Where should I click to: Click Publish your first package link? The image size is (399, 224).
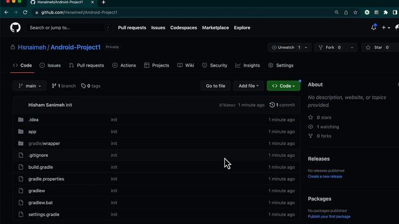click(x=329, y=217)
